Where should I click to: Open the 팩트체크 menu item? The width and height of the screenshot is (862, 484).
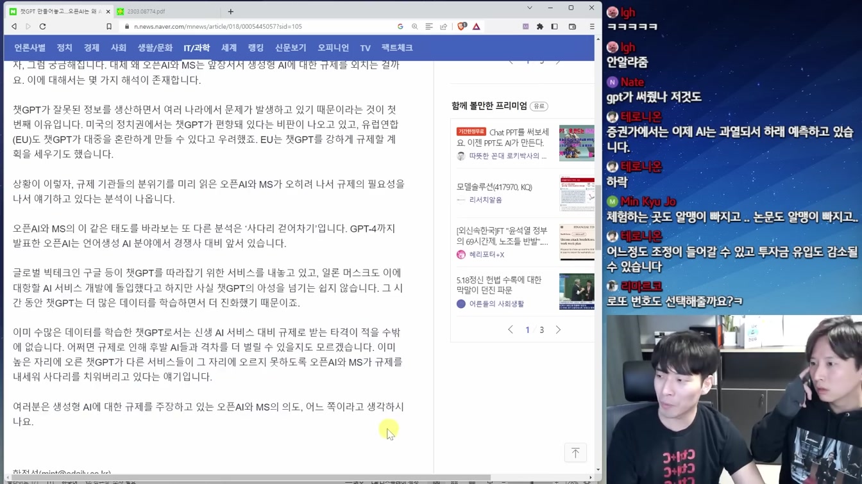coord(397,48)
